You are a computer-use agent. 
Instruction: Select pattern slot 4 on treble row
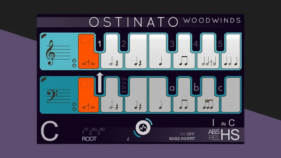(196, 44)
